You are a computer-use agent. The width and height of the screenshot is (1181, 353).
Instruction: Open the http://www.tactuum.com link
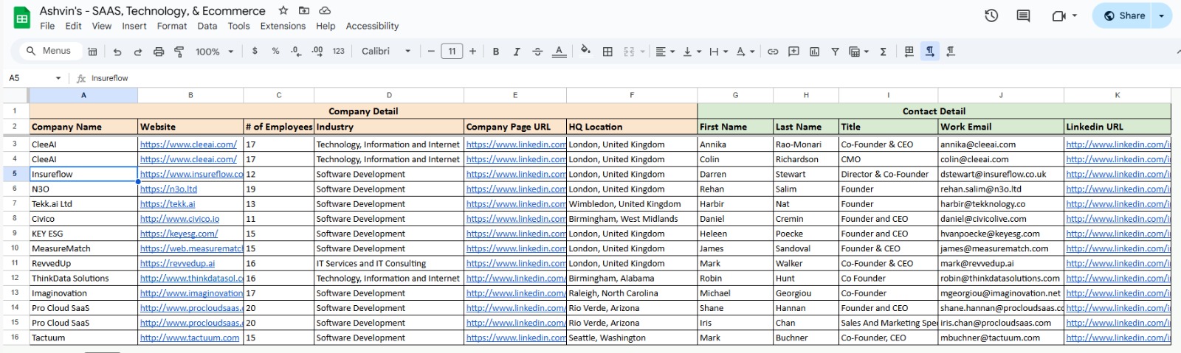(x=190, y=338)
